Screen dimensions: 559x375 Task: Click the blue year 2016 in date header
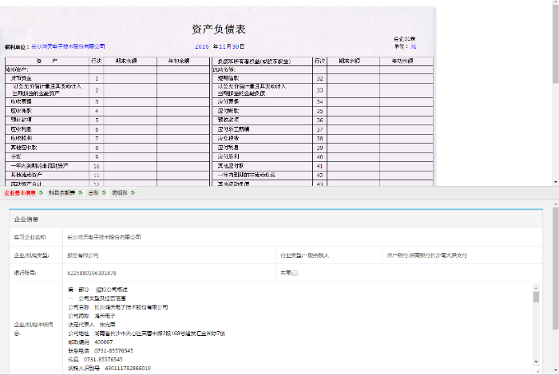pos(202,46)
